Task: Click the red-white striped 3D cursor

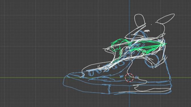Action: point(129,77)
